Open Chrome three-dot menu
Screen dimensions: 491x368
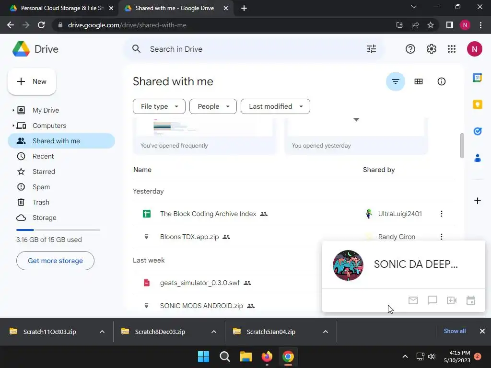coord(480,25)
